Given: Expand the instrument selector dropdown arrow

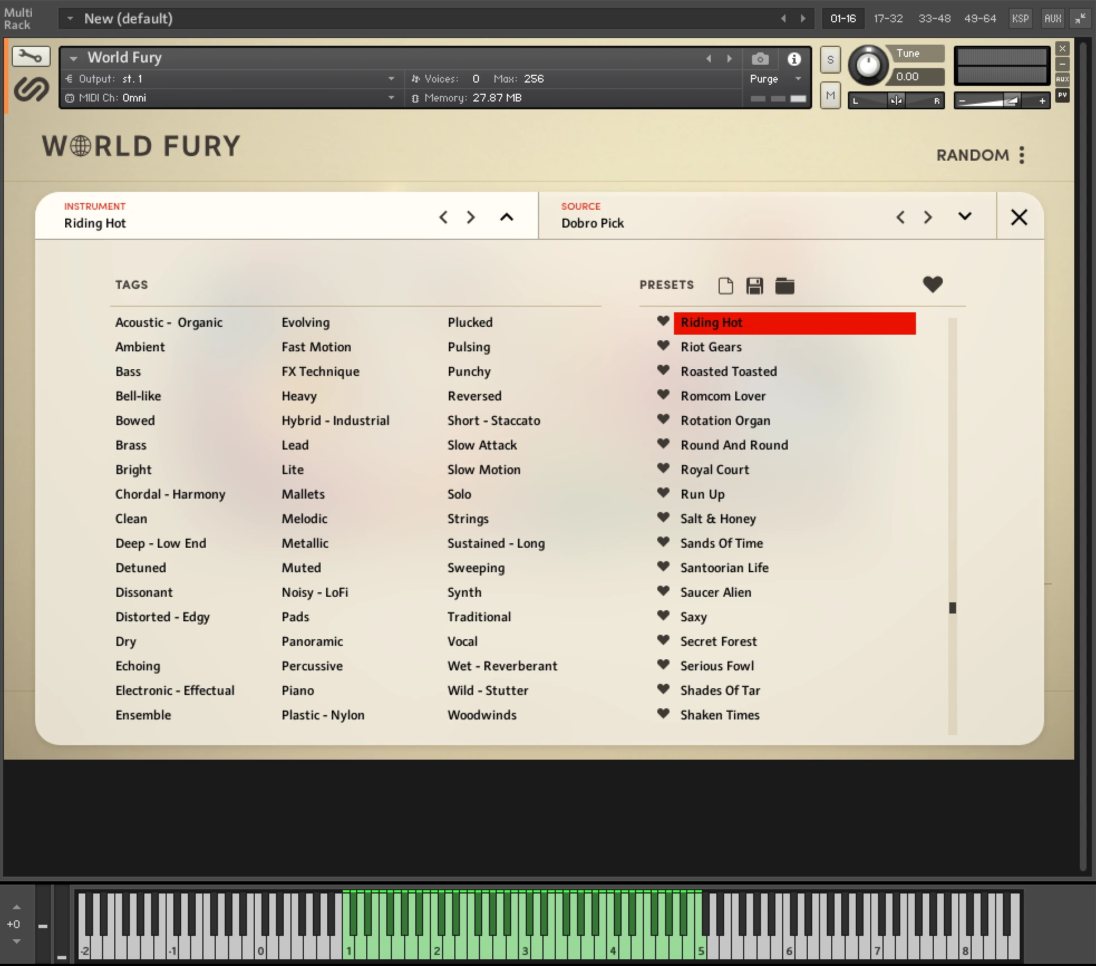Looking at the screenshot, I should click(506, 216).
